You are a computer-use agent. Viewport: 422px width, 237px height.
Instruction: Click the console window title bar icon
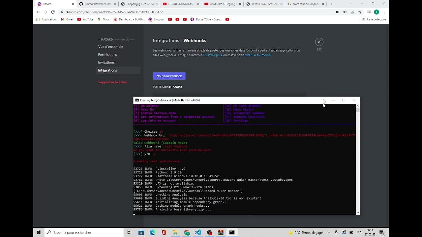point(137,100)
